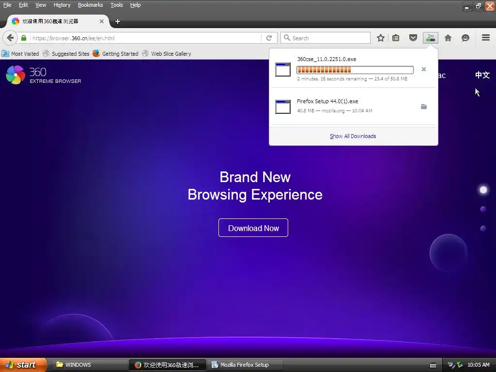Click the 360 Extreme Browser logo
496x372 pixels.
pos(44,75)
